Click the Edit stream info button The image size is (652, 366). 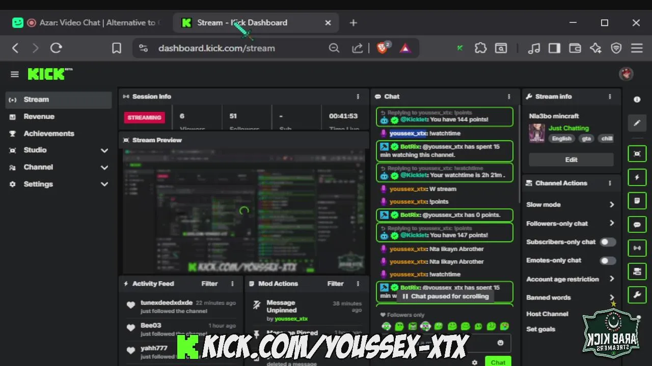click(x=571, y=160)
